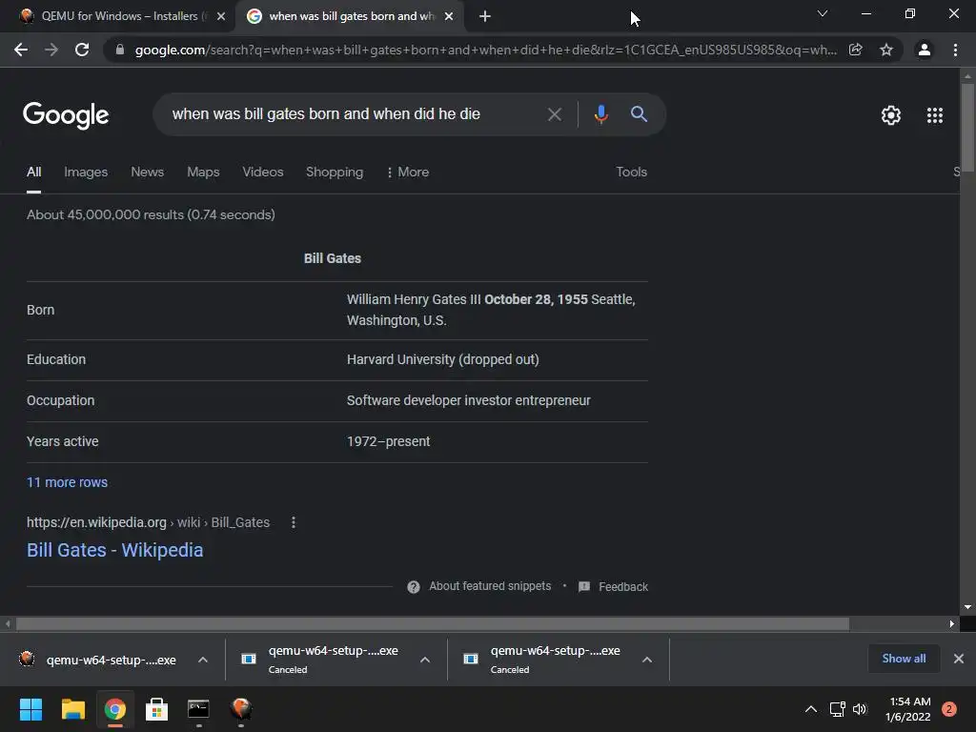Open the Chrome profile icon
Image resolution: width=976 pixels, height=732 pixels.
pyautogui.click(x=924, y=50)
